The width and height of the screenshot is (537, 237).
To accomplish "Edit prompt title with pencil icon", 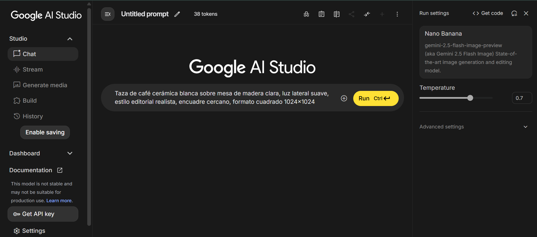I will click(177, 14).
